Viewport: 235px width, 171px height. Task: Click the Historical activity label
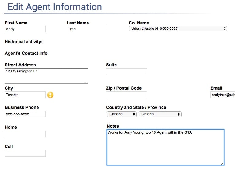point(24,42)
